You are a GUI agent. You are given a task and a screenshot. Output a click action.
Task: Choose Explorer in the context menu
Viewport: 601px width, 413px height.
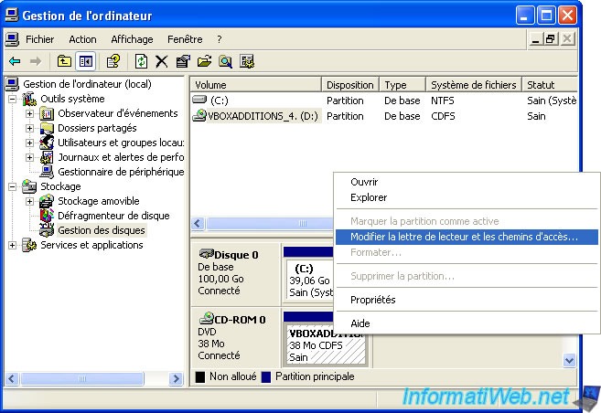point(467,197)
